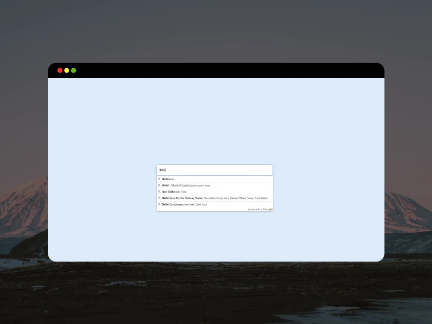Select the "Delhi India" suggestion
432x324 pixels.
tap(215, 179)
